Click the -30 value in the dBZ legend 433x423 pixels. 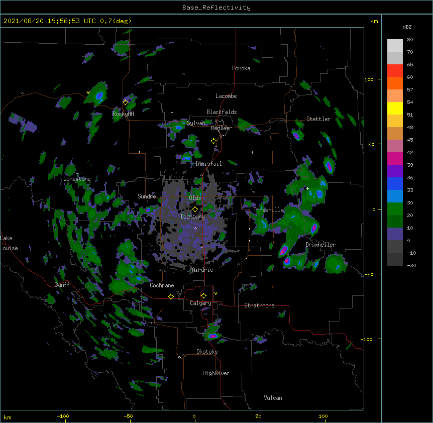[411, 266]
